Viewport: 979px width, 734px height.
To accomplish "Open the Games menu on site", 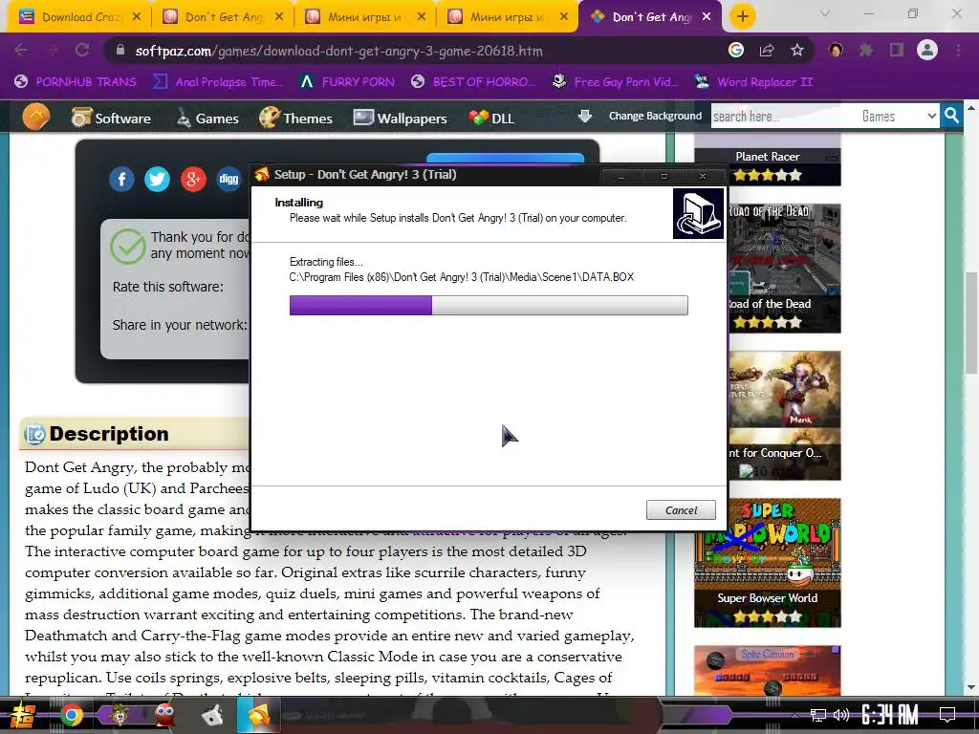I will [207, 118].
